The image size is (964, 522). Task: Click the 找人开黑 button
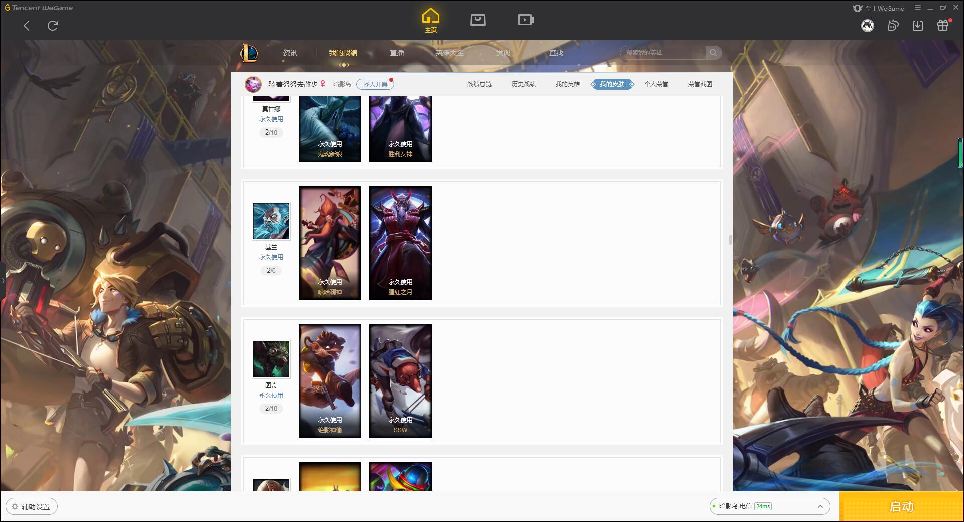coord(375,84)
